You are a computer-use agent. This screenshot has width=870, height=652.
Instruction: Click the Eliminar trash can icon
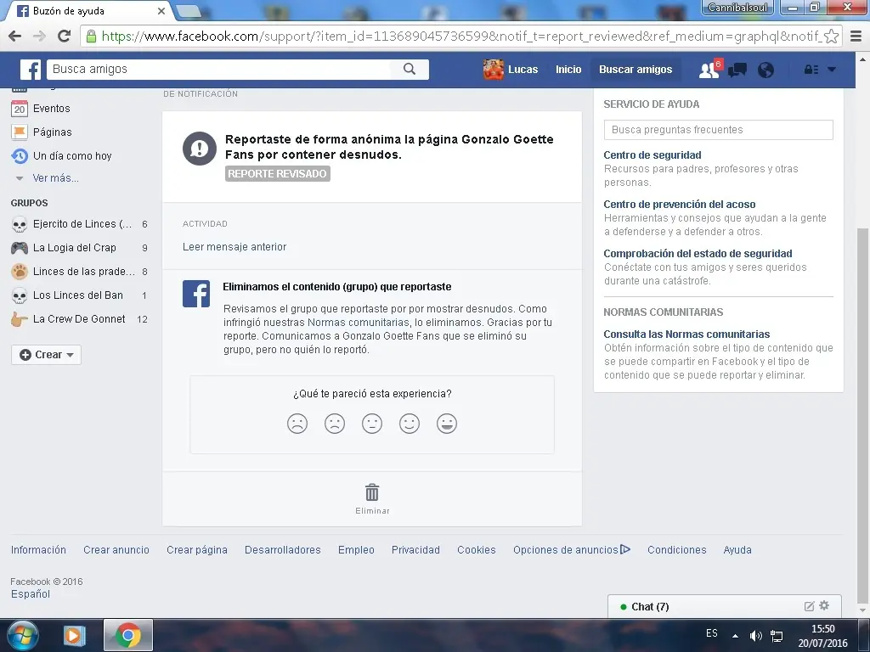[372, 492]
